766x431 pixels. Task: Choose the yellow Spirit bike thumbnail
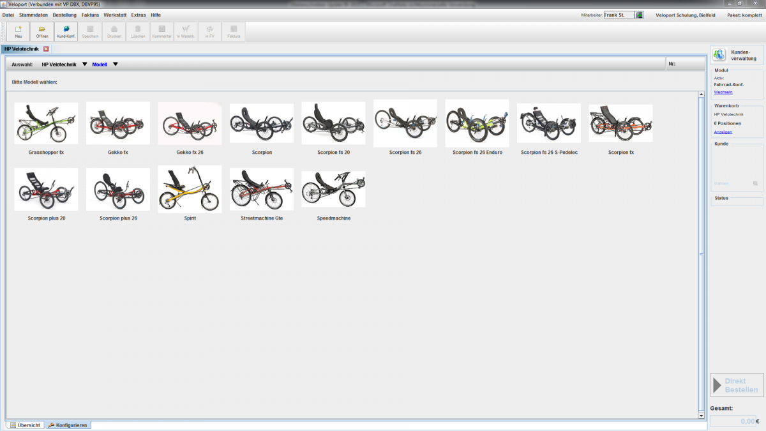click(190, 190)
